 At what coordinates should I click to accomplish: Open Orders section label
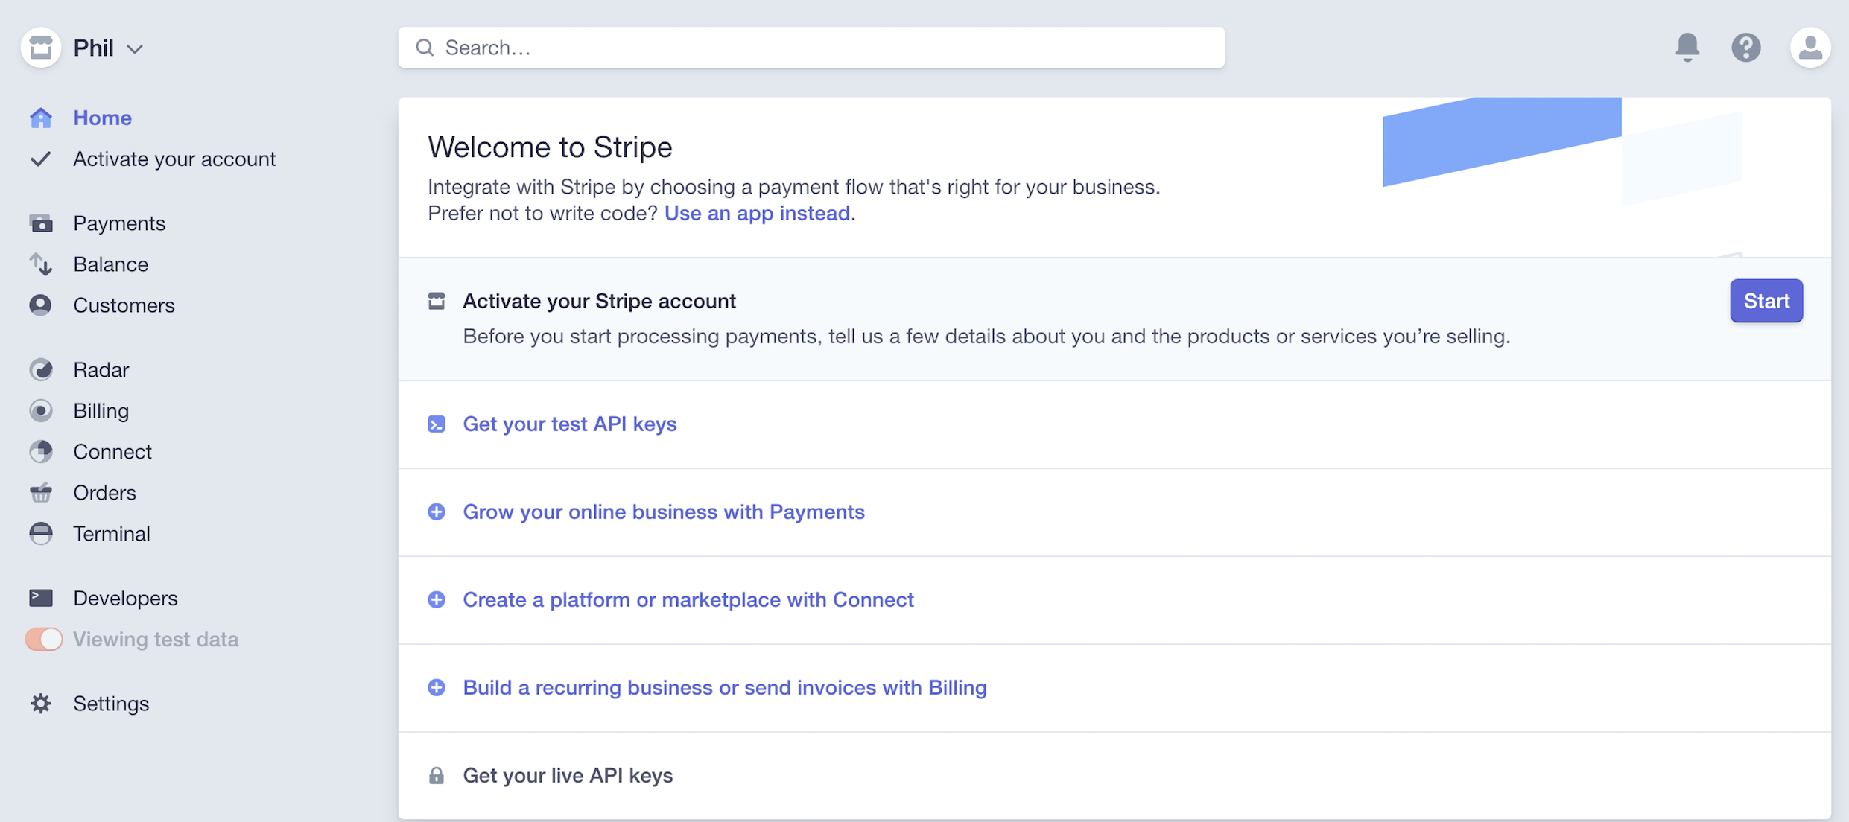[104, 492]
